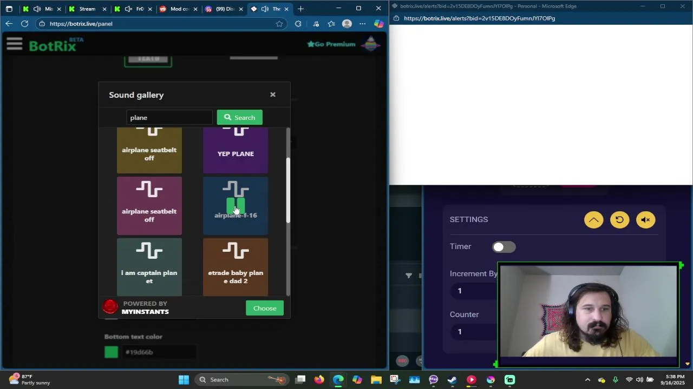Click the tray microphone icon
Screen dimensions: 693x389
click(615, 379)
